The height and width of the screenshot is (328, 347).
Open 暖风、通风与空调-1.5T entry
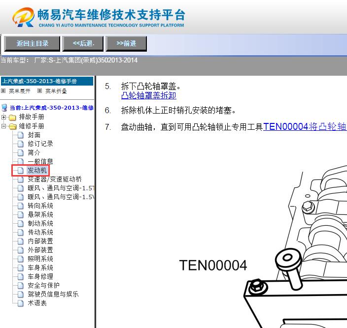pos(61,188)
